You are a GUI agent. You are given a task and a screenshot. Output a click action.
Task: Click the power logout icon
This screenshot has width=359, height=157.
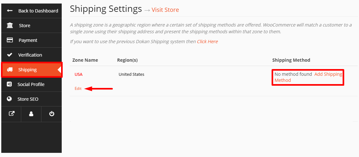coord(52,114)
